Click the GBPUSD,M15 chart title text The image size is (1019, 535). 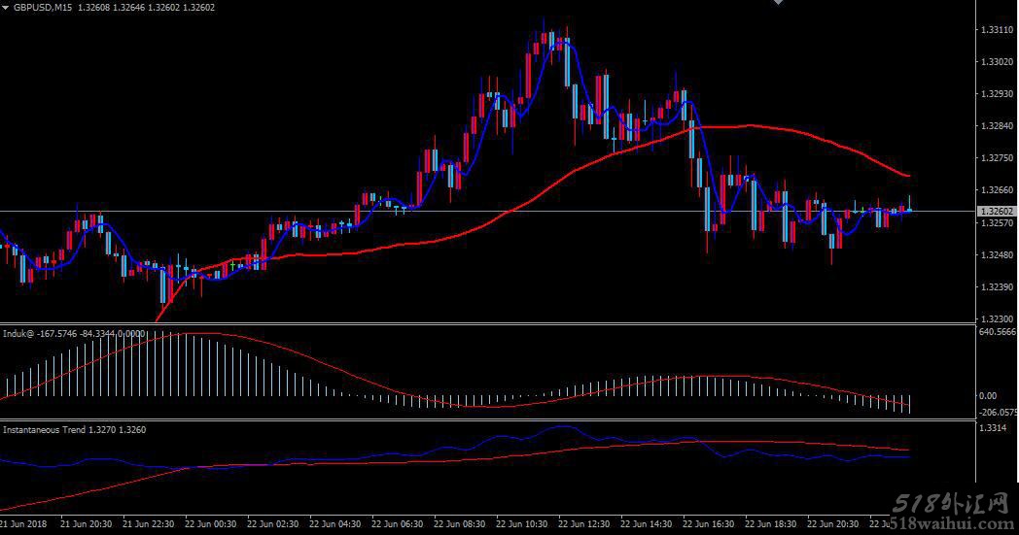coord(42,8)
